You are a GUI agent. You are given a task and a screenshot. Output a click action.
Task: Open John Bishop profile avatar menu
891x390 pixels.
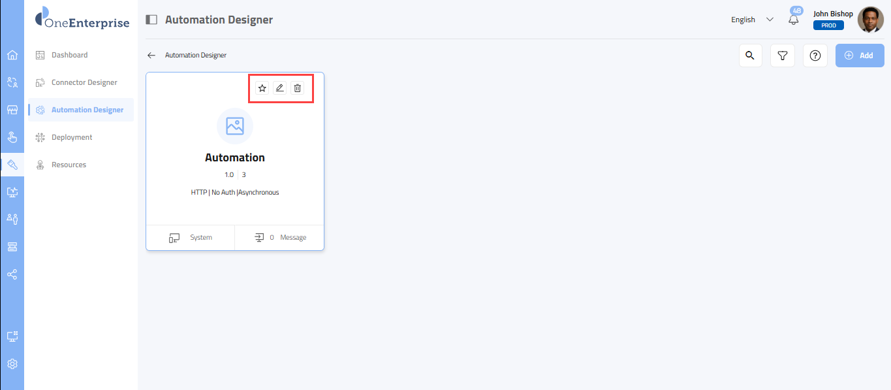(x=870, y=20)
